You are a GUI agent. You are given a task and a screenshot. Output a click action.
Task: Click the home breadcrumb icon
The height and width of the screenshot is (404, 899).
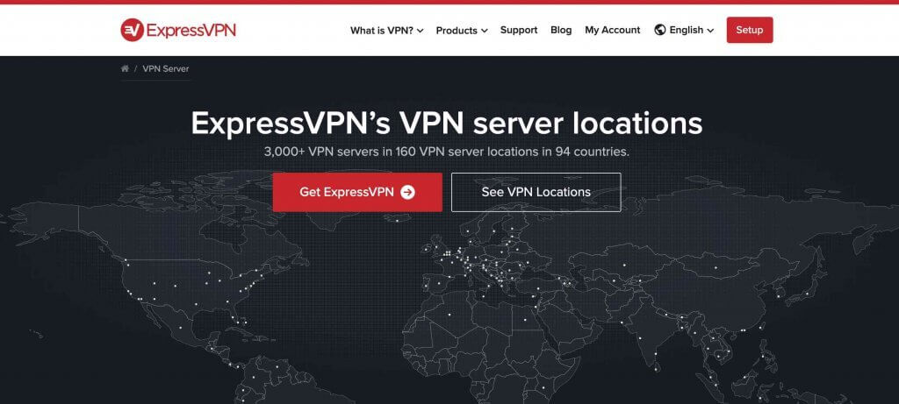pyautogui.click(x=125, y=68)
